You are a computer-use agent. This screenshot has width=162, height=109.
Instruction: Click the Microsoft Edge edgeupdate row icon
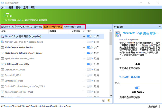[2, 36]
